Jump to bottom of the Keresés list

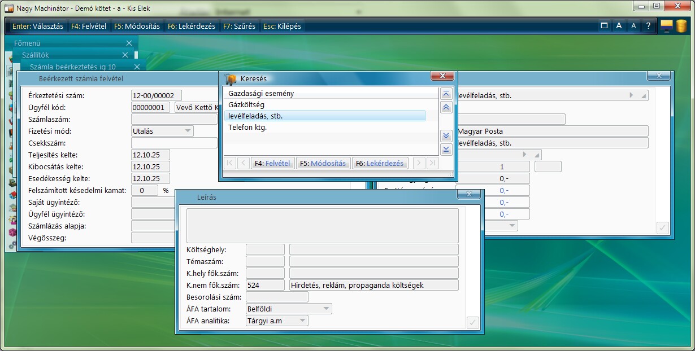point(446,149)
